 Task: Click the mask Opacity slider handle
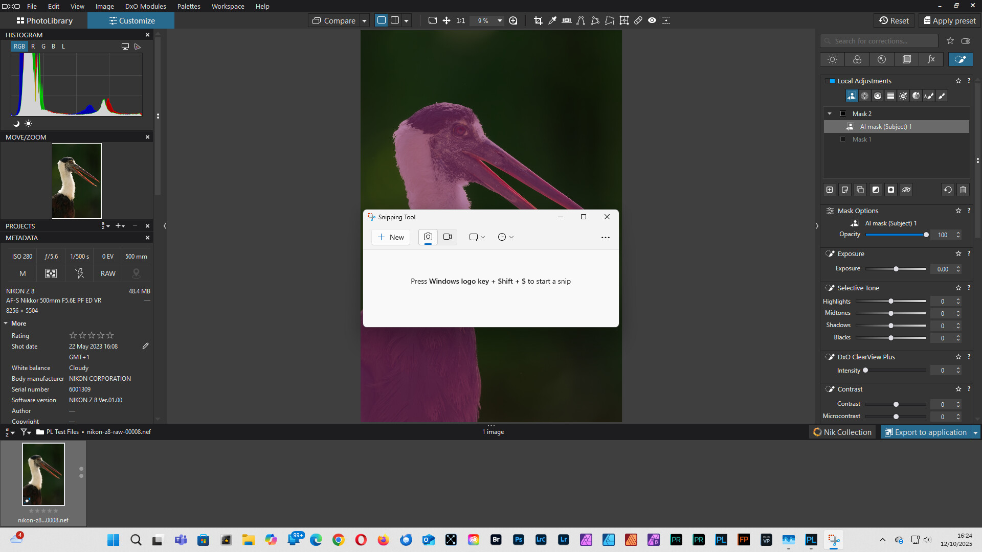pos(926,235)
